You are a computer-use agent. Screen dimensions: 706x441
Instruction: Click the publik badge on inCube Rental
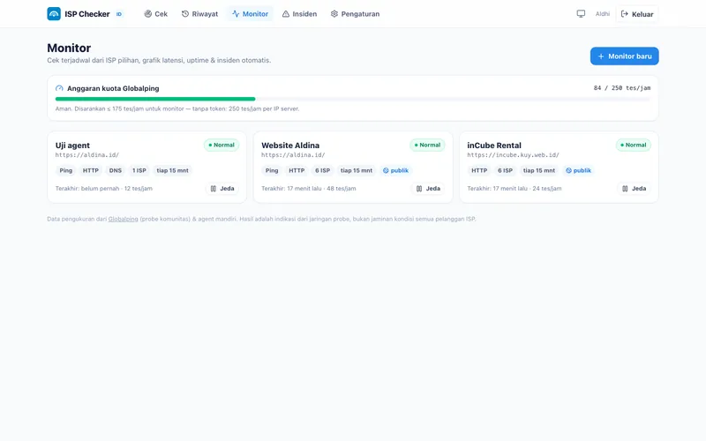[578, 170]
